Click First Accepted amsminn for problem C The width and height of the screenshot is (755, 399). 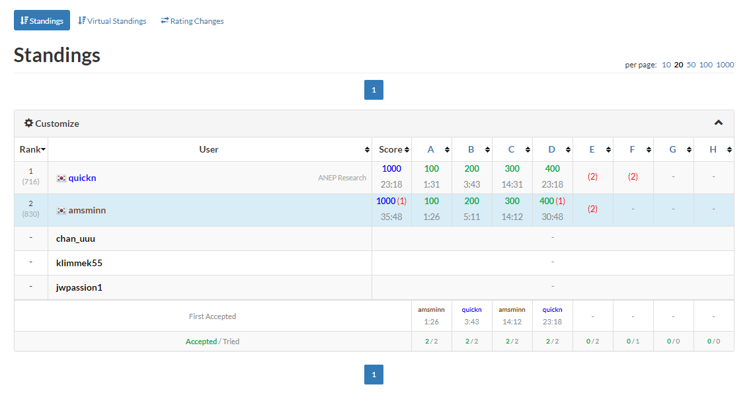(x=512, y=309)
